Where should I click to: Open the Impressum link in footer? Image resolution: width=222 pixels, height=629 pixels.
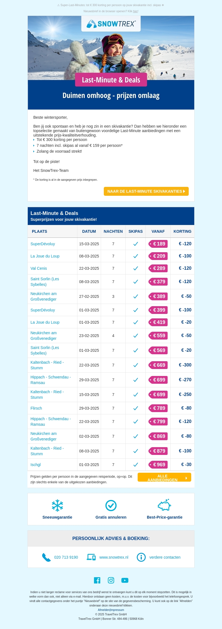point(117,610)
